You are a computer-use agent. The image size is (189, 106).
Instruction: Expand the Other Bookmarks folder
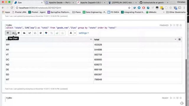pos(176,12)
